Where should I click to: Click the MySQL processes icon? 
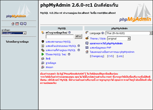pos(43,50)
